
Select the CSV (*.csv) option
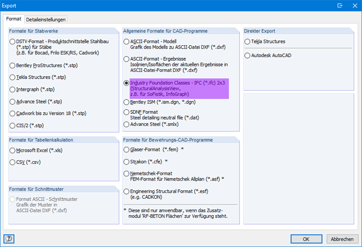12,162
